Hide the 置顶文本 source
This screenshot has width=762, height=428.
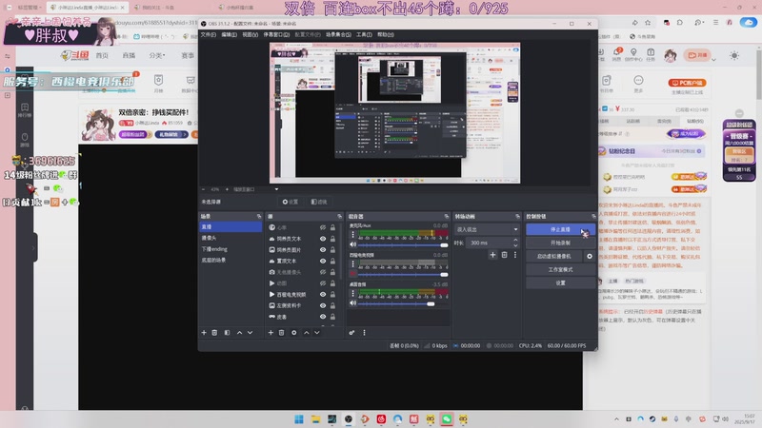(323, 261)
